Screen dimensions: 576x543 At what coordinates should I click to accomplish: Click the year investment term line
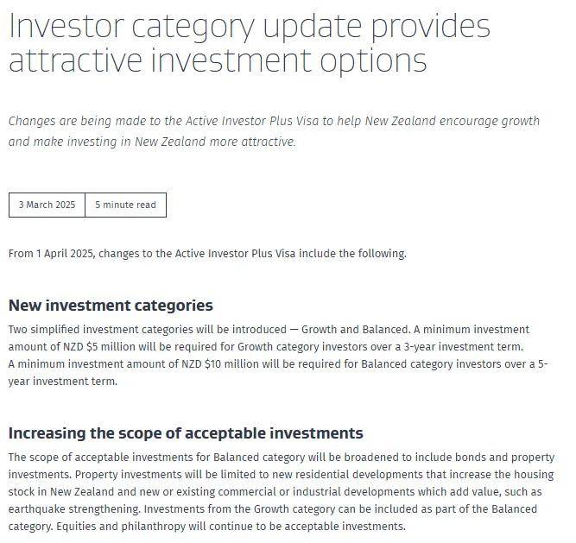click(x=63, y=382)
